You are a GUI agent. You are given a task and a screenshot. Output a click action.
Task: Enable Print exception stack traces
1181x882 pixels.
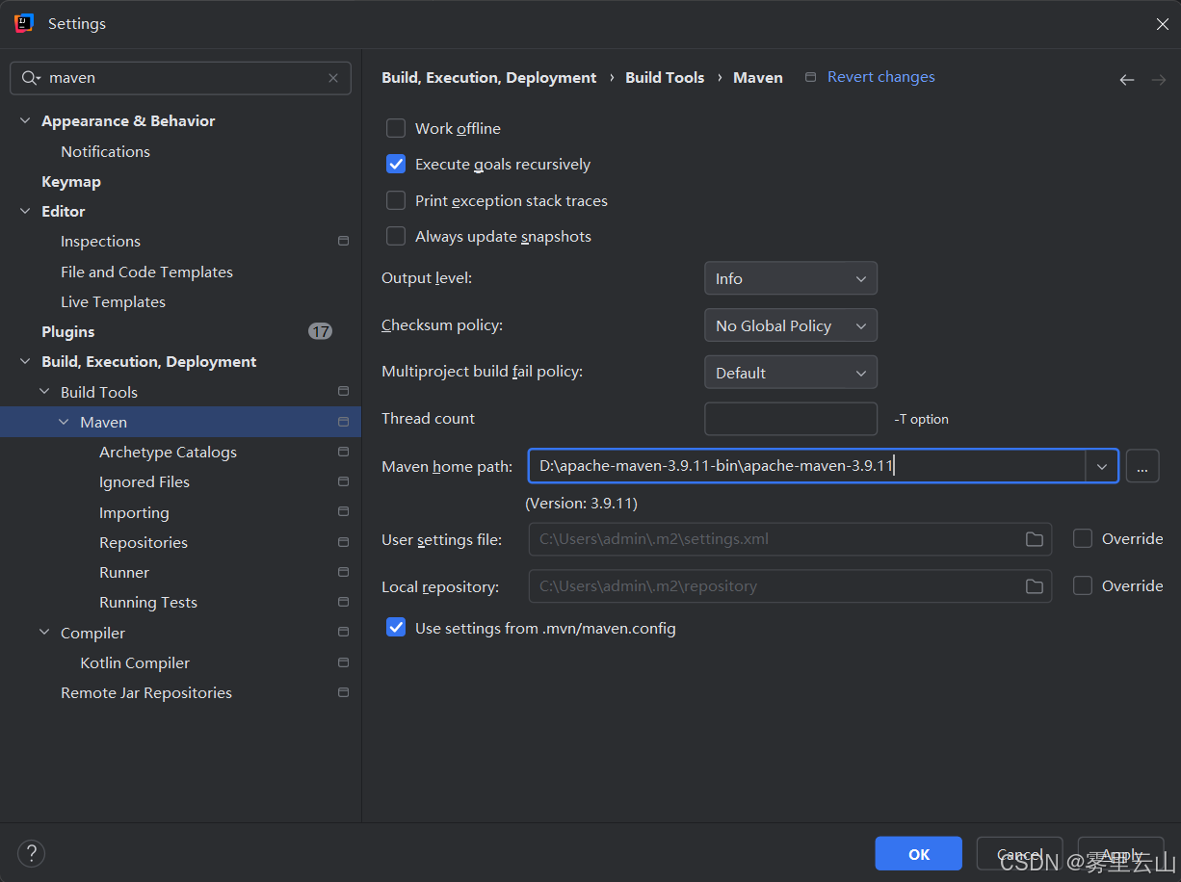[396, 200]
